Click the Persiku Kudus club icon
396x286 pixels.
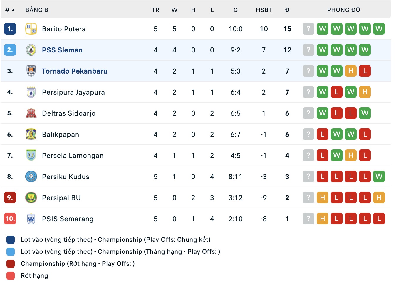point(31,176)
